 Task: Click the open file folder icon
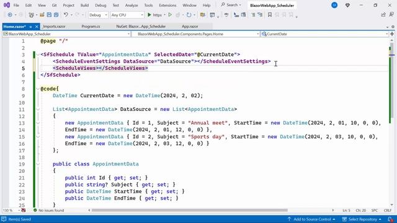pos(42,15)
